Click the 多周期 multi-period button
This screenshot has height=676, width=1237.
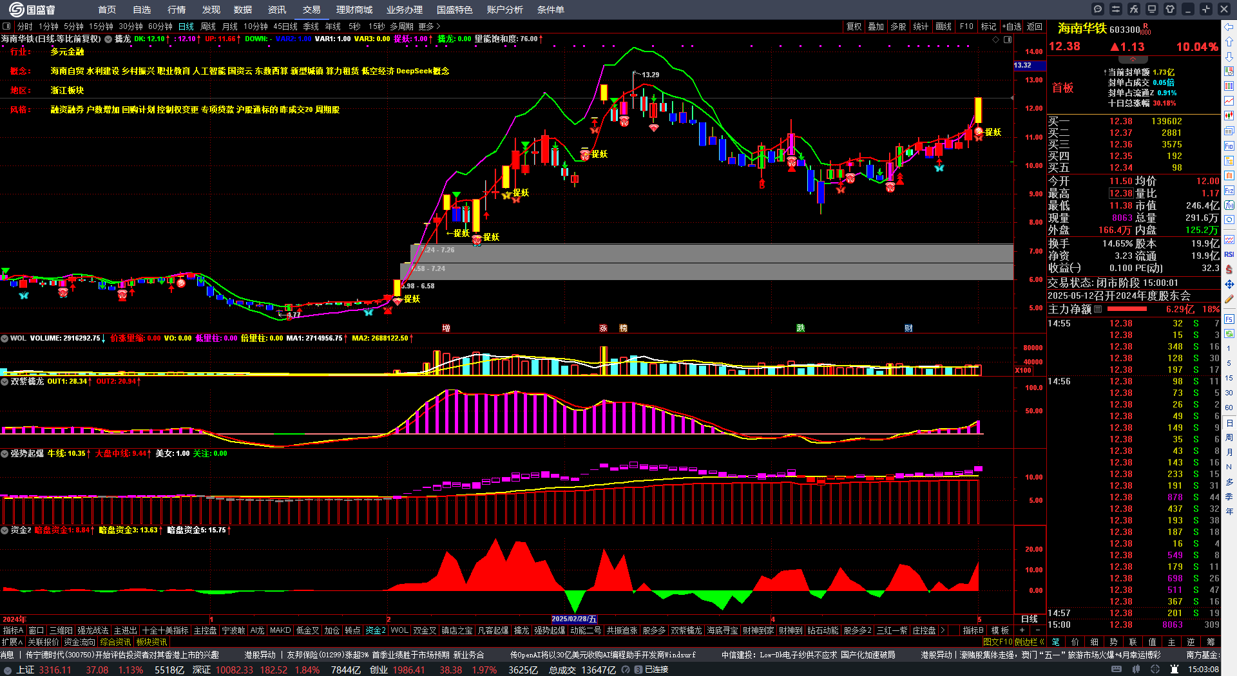coord(401,26)
